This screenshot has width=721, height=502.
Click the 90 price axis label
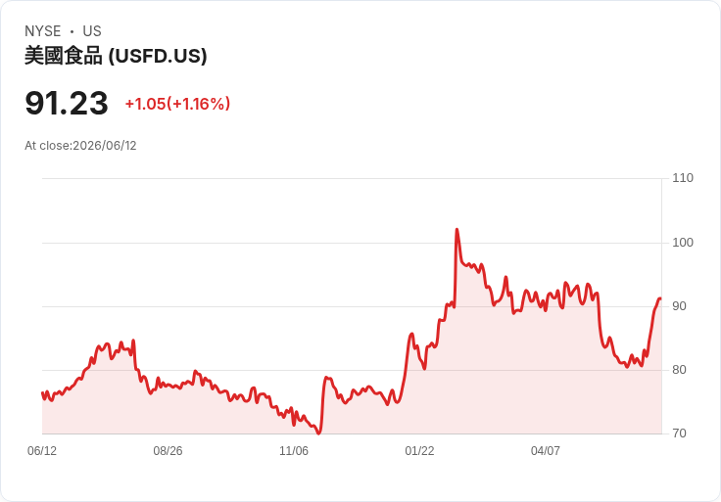[x=679, y=306]
